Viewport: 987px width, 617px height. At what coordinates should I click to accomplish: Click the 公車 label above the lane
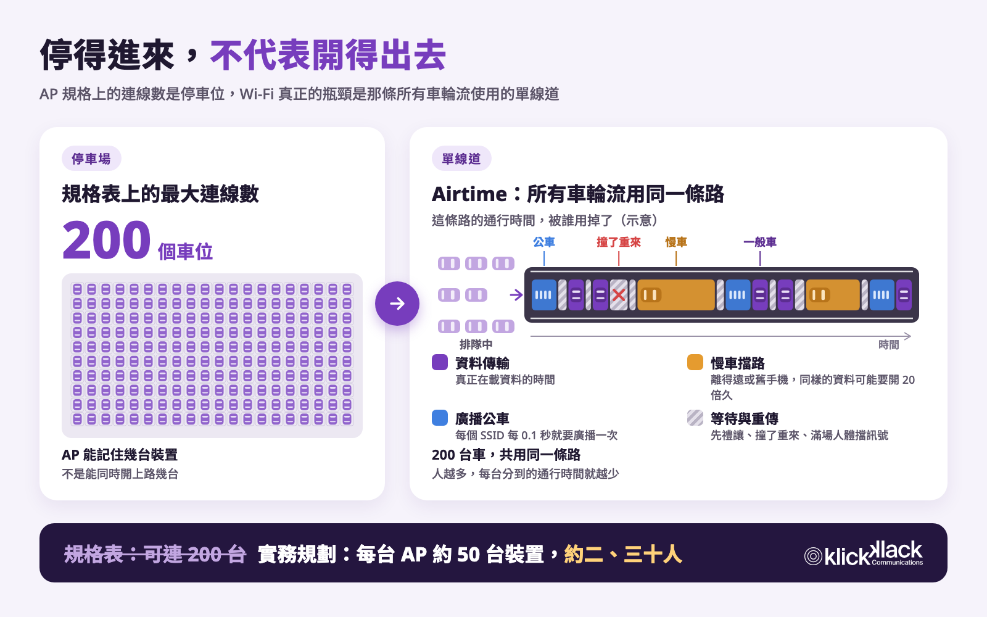[x=544, y=242]
